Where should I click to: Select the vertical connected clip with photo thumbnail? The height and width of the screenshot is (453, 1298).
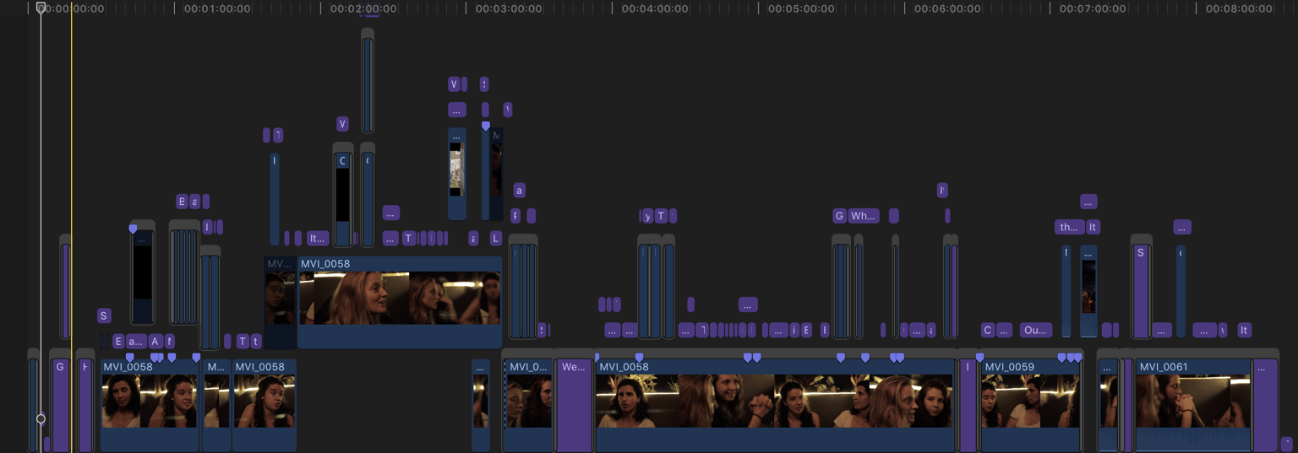pos(456,174)
